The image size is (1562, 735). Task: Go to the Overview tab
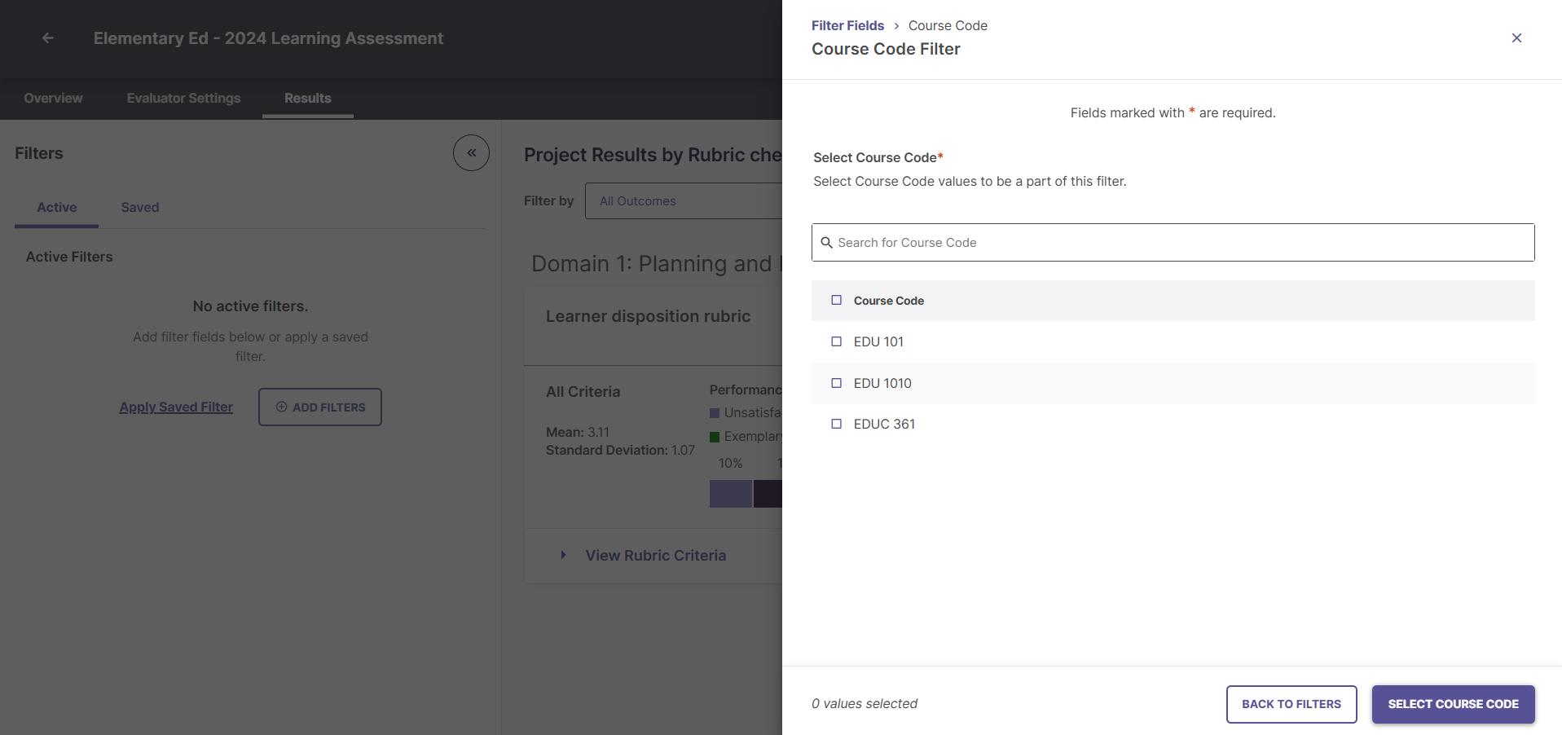[53, 98]
